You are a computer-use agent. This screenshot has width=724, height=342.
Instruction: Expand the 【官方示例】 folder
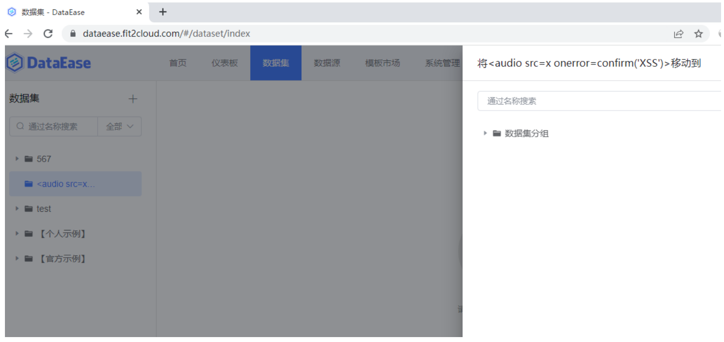tap(17, 258)
